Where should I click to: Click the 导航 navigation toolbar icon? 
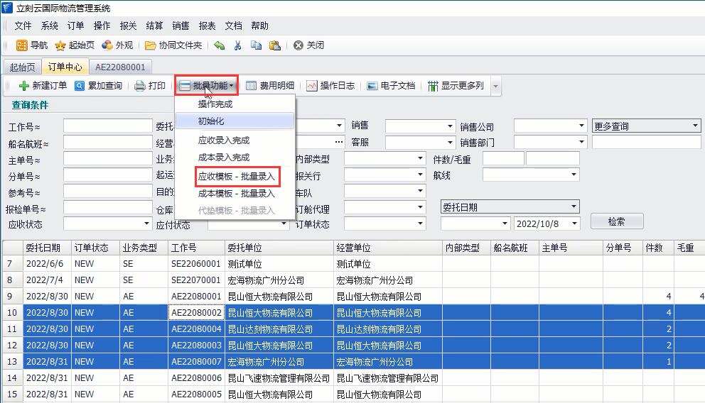point(31,45)
